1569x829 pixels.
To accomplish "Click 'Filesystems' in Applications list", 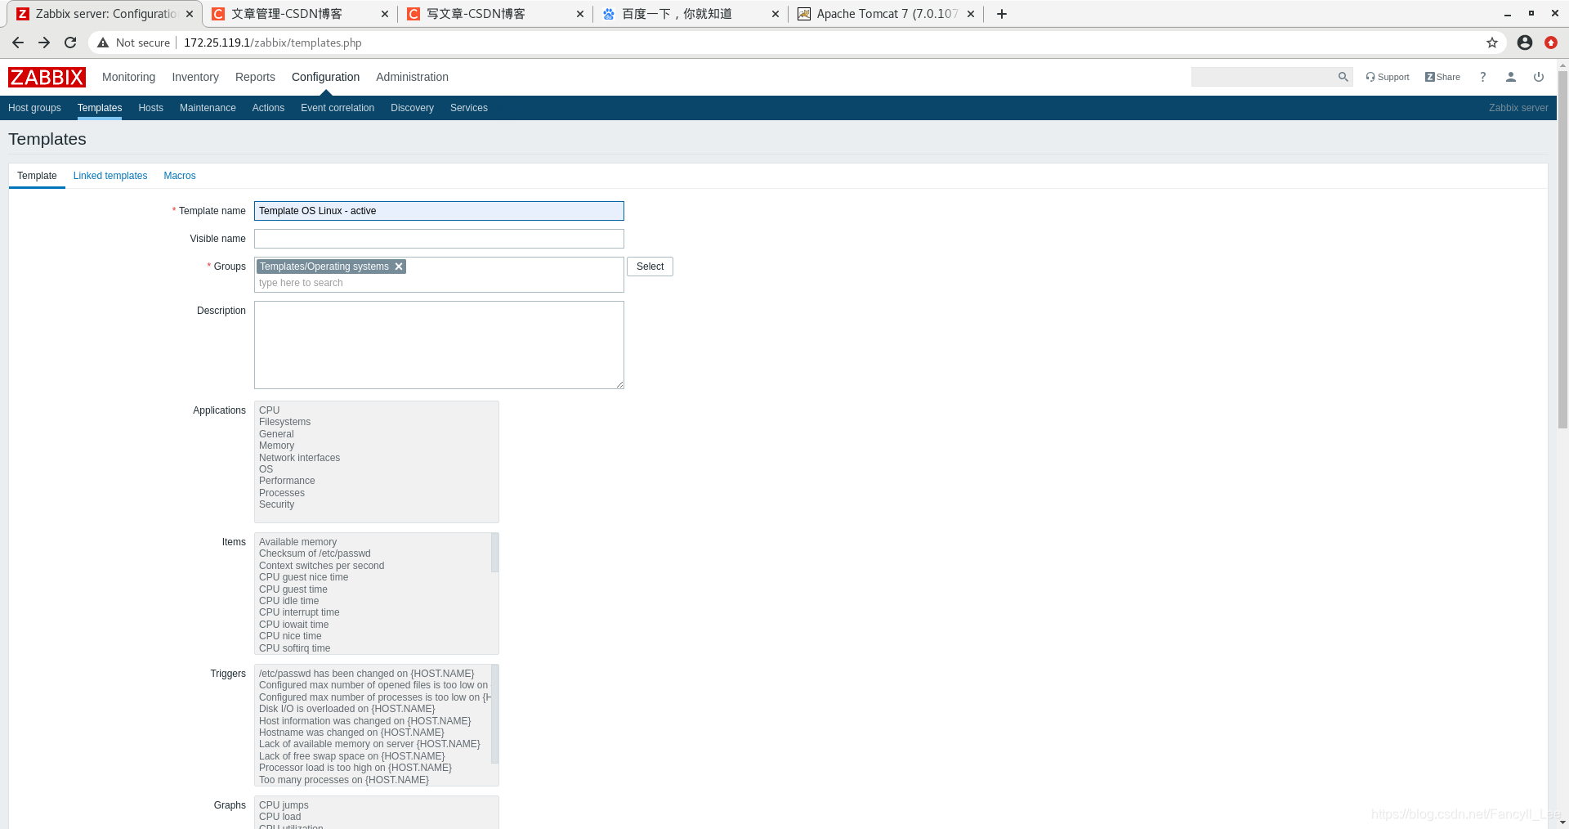I will coord(284,422).
